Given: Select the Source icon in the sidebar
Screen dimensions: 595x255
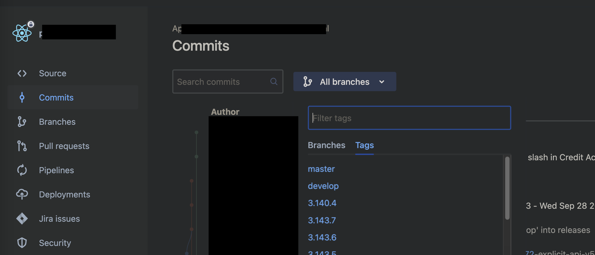Looking at the screenshot, I should coord(22,73).
